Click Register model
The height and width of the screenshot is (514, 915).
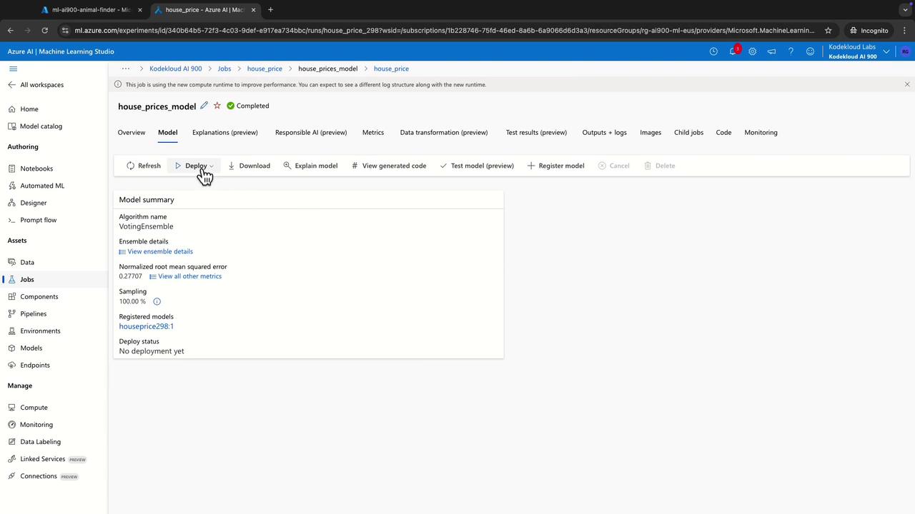(x=555, y=166)
